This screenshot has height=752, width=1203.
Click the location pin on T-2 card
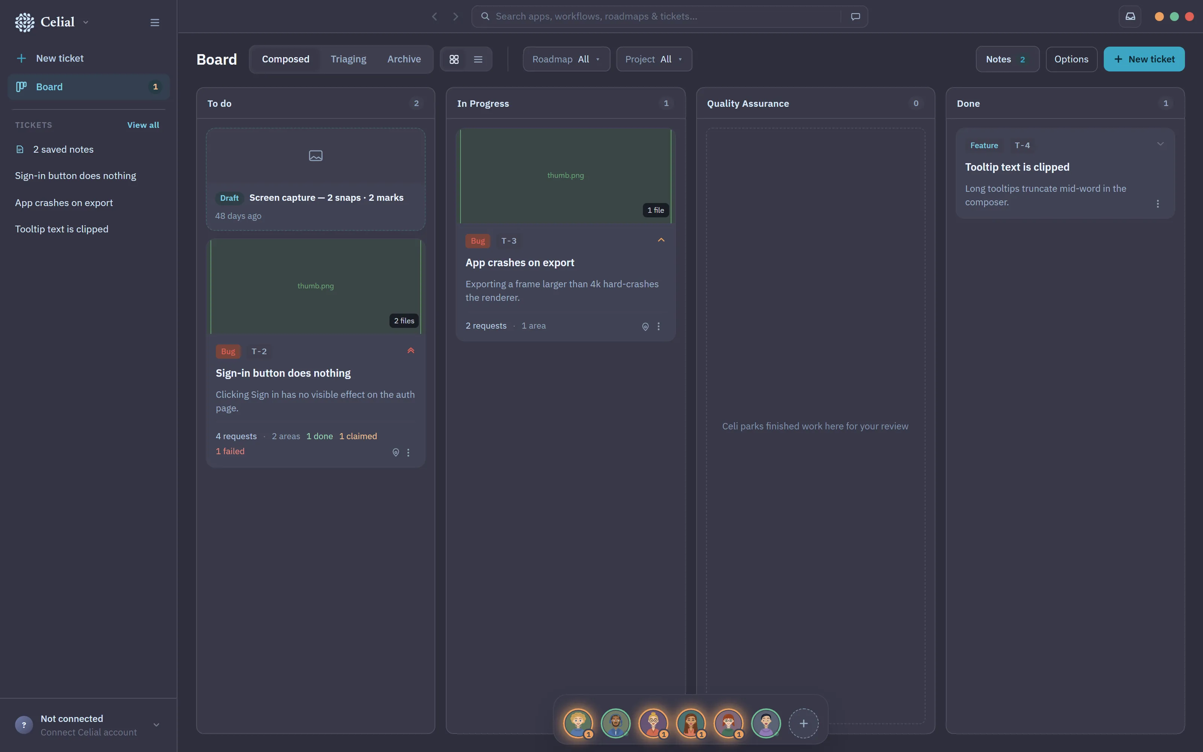pyautogui.click(x=396, y=453)
